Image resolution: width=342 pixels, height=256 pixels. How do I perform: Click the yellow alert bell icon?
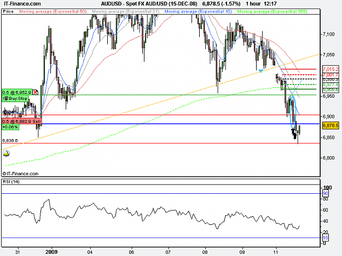click(x=6, y=153)
